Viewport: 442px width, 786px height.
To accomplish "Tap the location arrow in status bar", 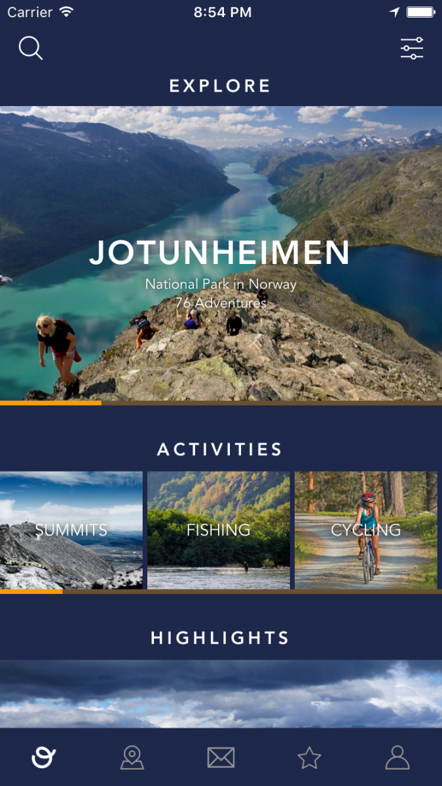I will pyautogui.click(x=394, y=12).
